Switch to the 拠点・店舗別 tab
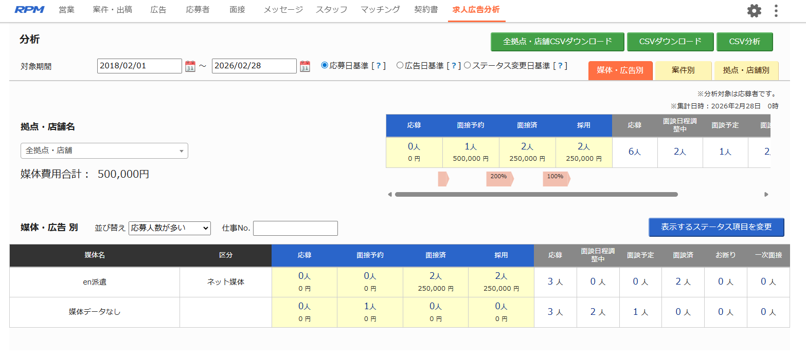The width and height of the screenshot is (806, 358). point(746,70)
